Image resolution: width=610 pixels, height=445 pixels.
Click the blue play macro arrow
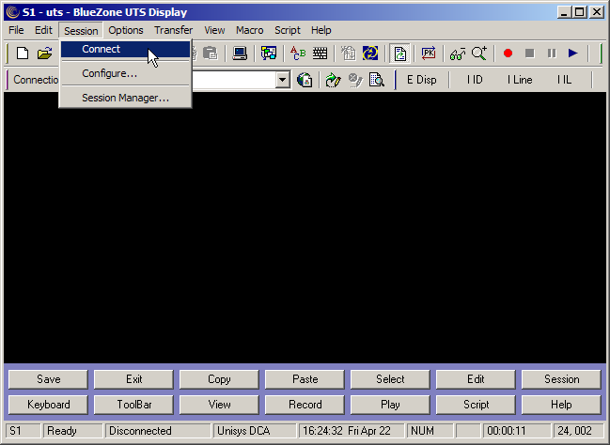pos(573,54)
